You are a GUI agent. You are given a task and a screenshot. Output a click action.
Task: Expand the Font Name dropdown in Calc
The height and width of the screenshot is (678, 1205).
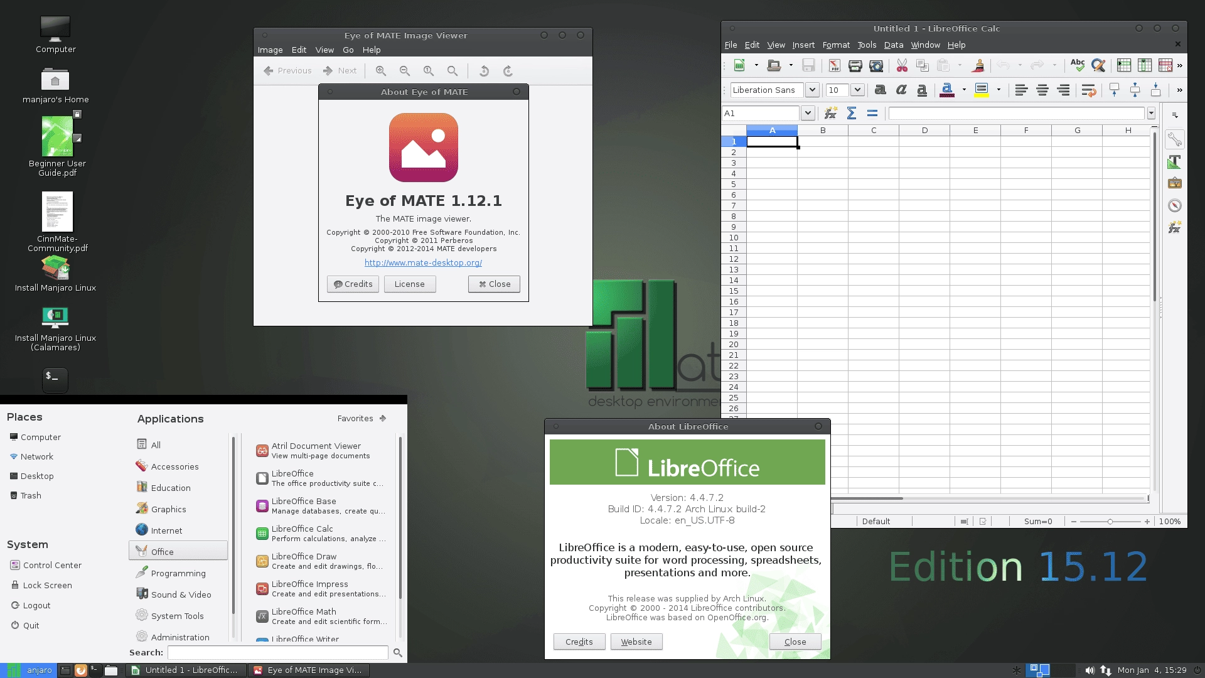[x=812, y=90]
